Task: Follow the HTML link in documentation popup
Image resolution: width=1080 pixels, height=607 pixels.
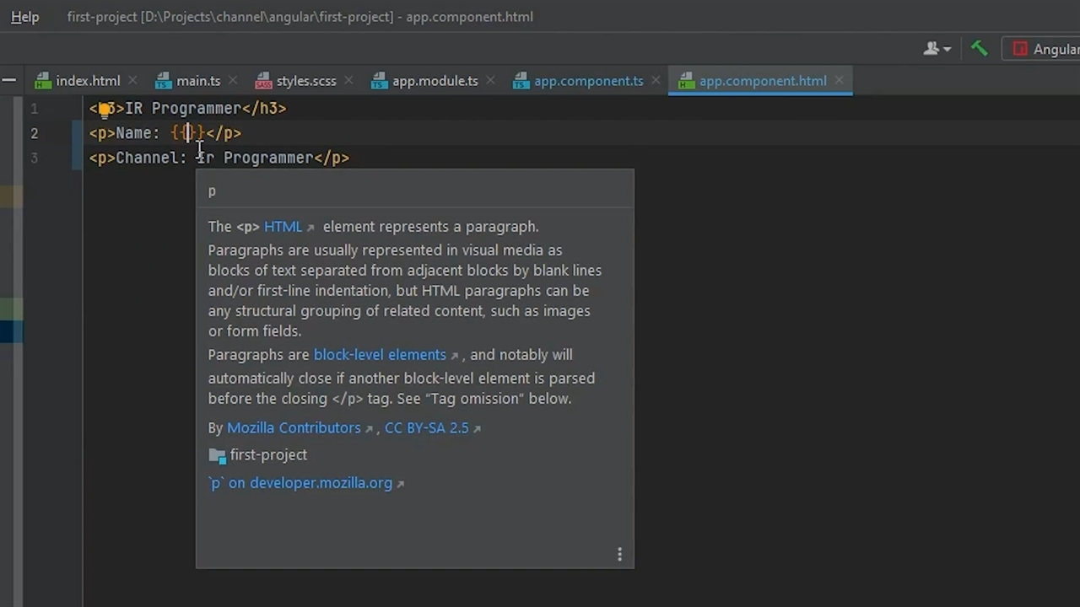Action: [283, 227]
